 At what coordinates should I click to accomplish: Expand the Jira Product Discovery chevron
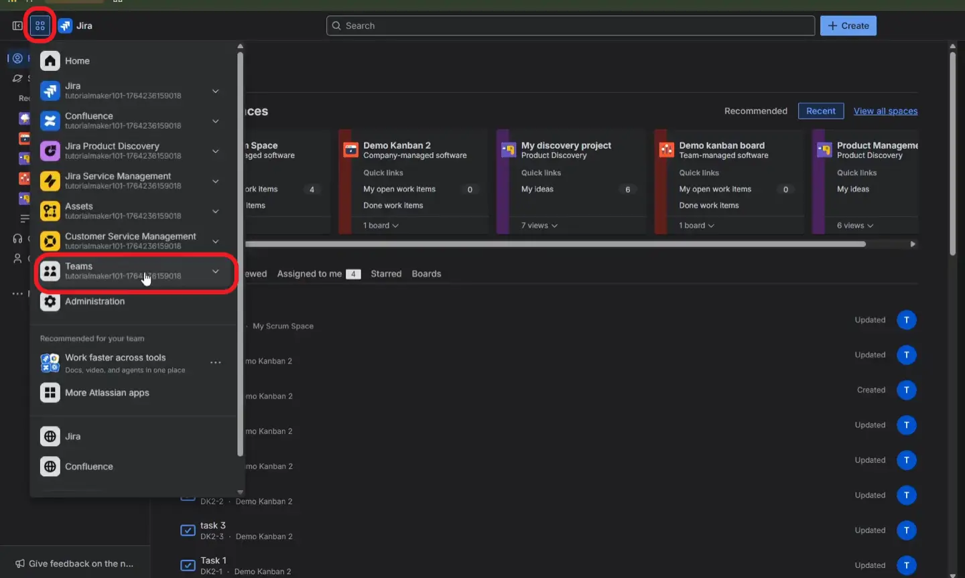coord(216,151)
